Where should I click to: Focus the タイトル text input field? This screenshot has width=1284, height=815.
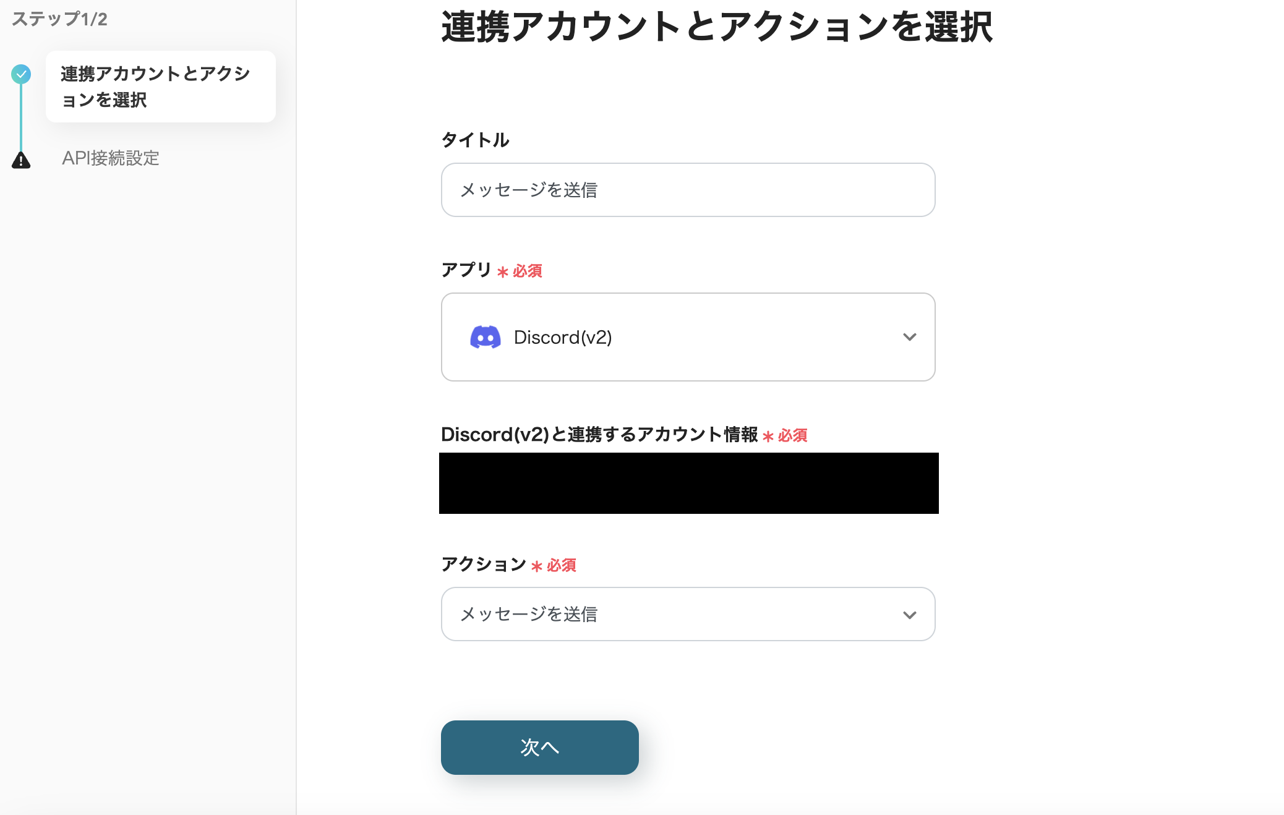[x=688, y=190]
